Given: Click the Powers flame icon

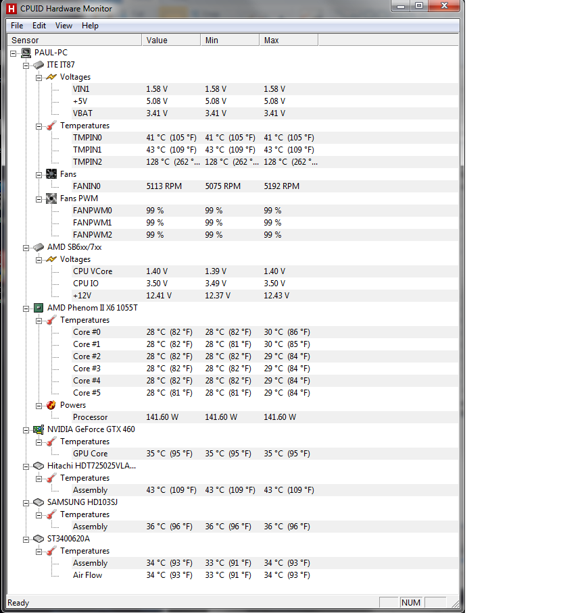Looking at the screenshot, I should point(51,405).
